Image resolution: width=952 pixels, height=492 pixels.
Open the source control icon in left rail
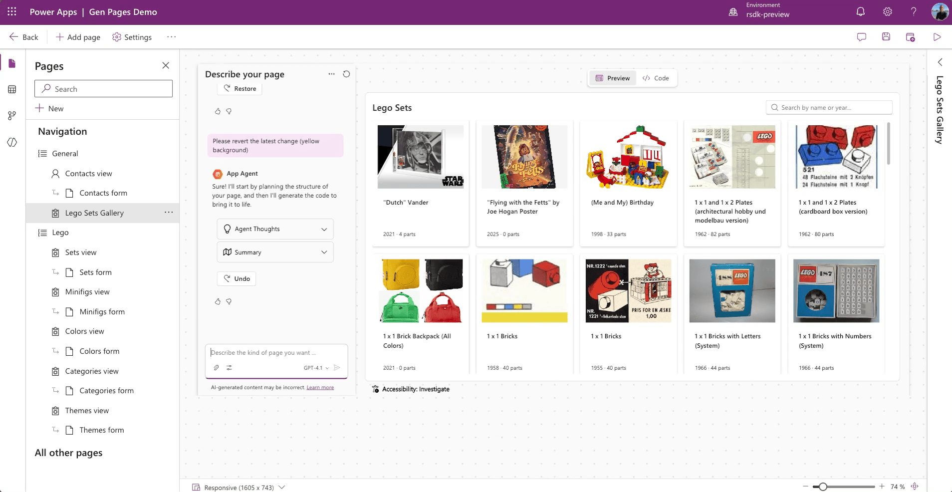(12, 115)
